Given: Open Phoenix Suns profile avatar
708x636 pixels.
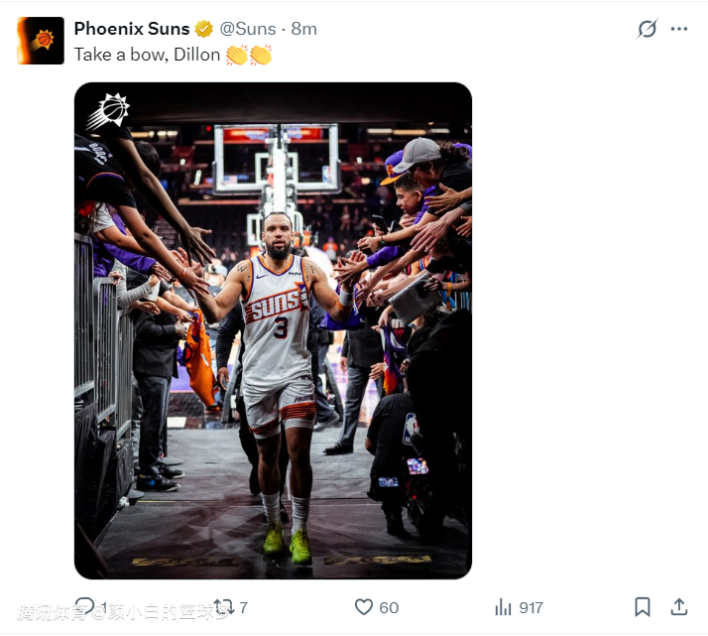Looking at the screenshot, I should point(41,41).
